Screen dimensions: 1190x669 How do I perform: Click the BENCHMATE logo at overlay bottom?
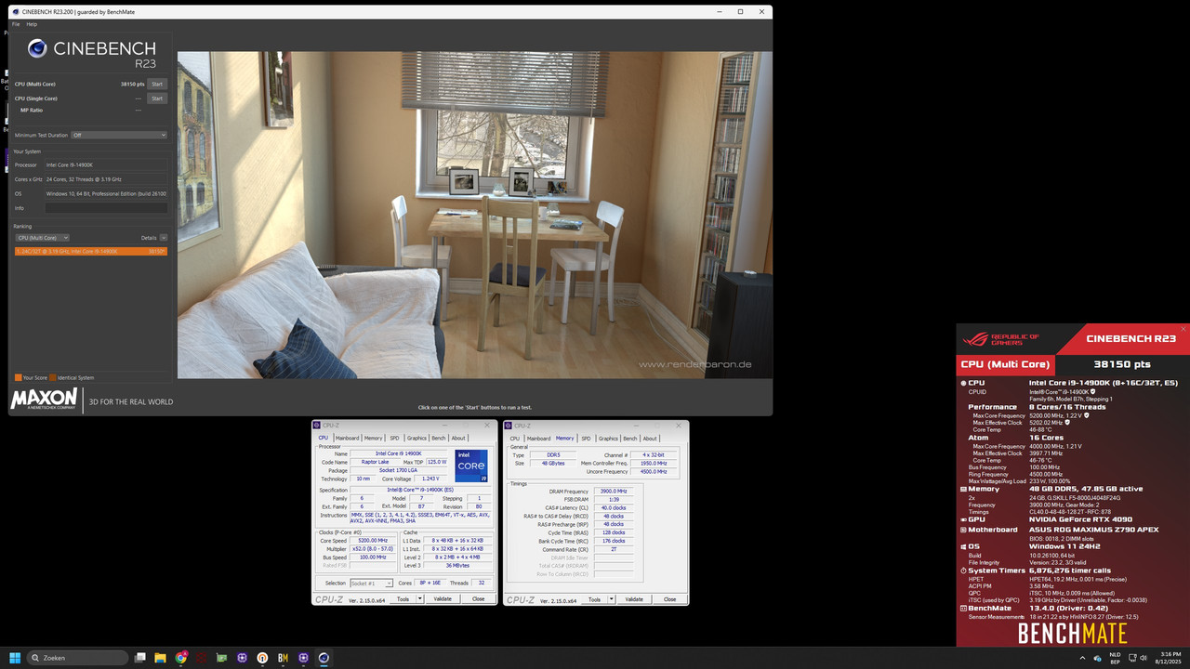[x=1072, y=634]
